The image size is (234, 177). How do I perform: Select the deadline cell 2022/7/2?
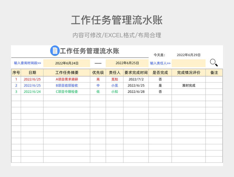pyautogui.click(x=136, y=79)
